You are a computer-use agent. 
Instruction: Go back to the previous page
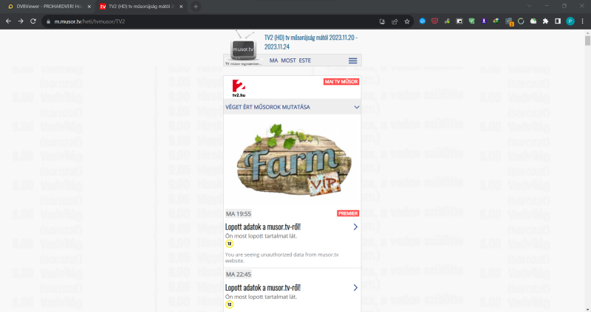click(8, 21)
